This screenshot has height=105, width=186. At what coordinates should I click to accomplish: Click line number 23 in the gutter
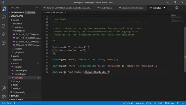pos(47,60)
